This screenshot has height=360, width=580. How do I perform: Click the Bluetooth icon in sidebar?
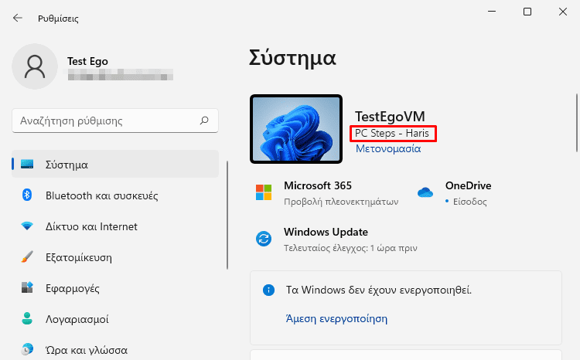click(27, 195)
